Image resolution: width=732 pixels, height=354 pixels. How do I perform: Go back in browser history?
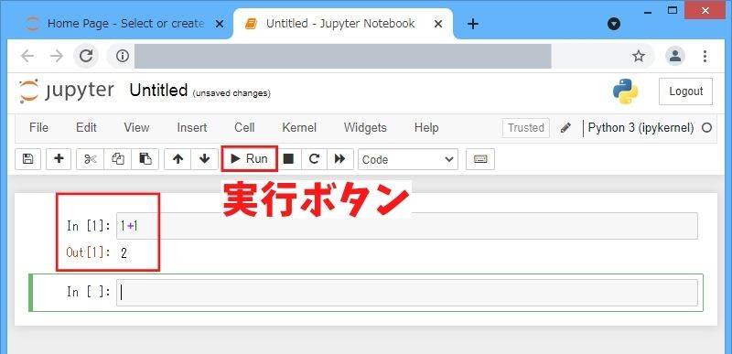click(x=27, y=57)
